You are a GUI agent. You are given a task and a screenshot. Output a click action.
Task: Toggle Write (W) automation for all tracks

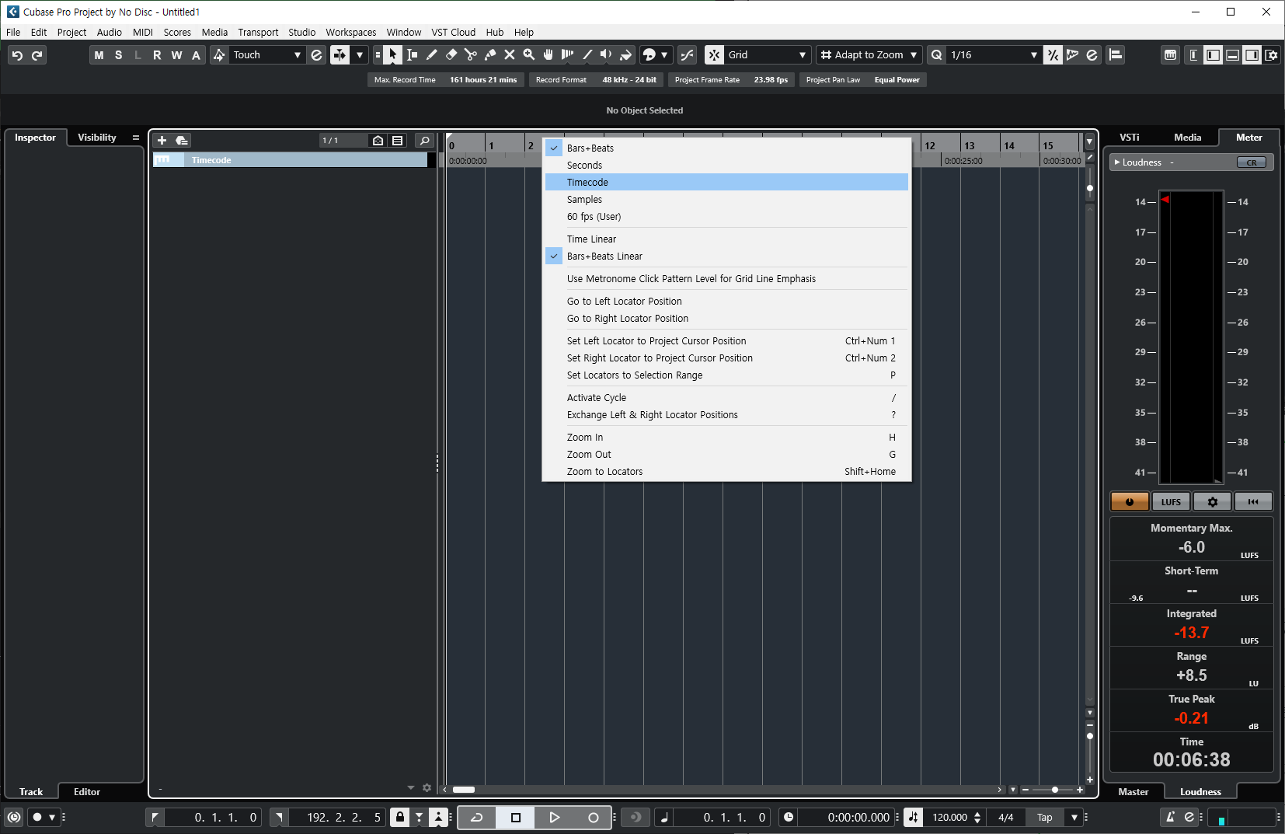(x=176, y=55)
